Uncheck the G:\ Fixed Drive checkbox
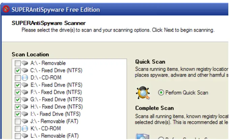The width and height of the screenshot is (230, 140). [18, 99]
